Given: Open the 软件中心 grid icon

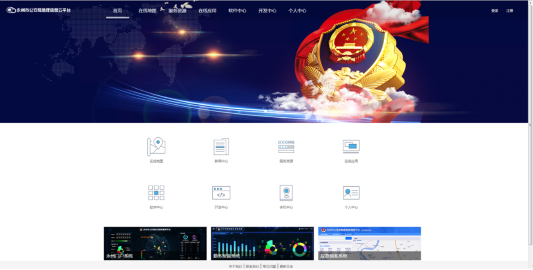Looking at the screenshot, I should tap(156, 193).
